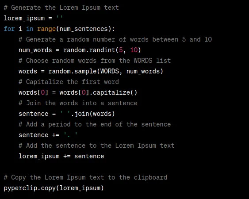Image resolution: width=249 pixels, height=199 pixels.
Task: Click the comment '# Copy the Lorem Ipsum text to the clipboard'
Action: click(x=85, y=177)
